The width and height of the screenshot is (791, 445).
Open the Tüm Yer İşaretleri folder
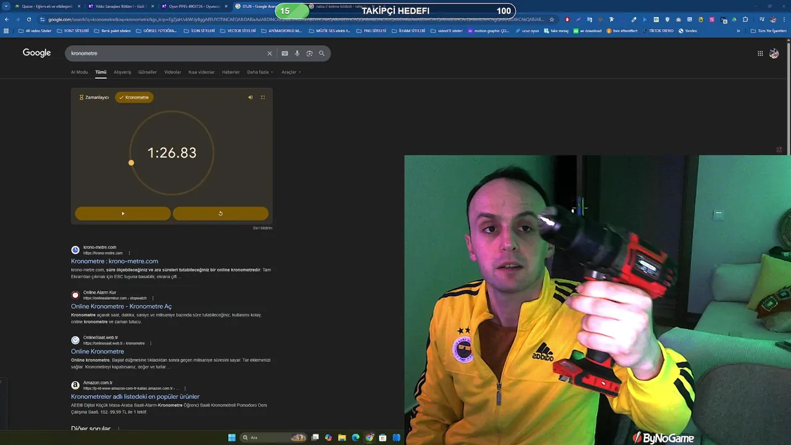tap(769, 30)
